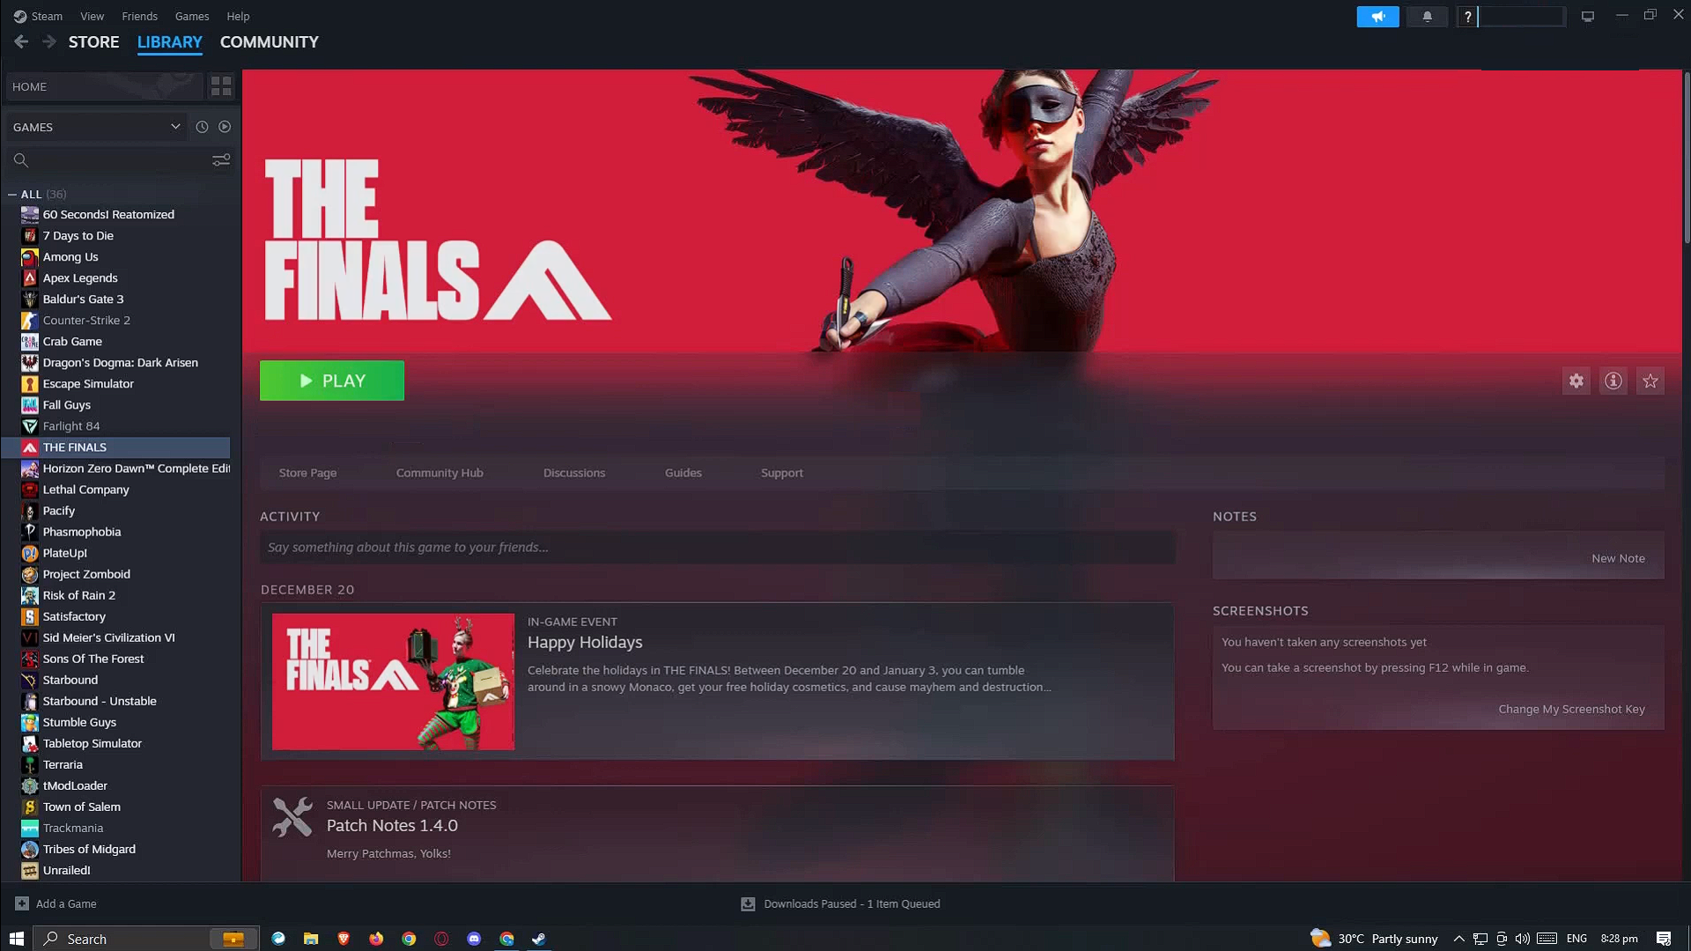Enter Big Picture mode monitor icon
The width and height of the screenshot is (1691, 951).
[x=1587, y=17]
